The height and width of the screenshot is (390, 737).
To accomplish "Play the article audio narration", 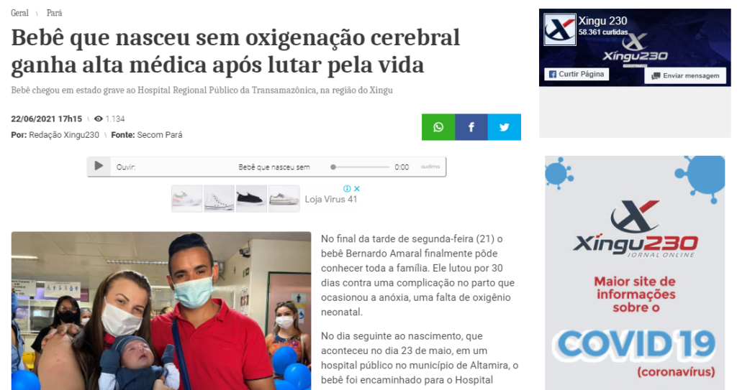I will pos(99,166).
